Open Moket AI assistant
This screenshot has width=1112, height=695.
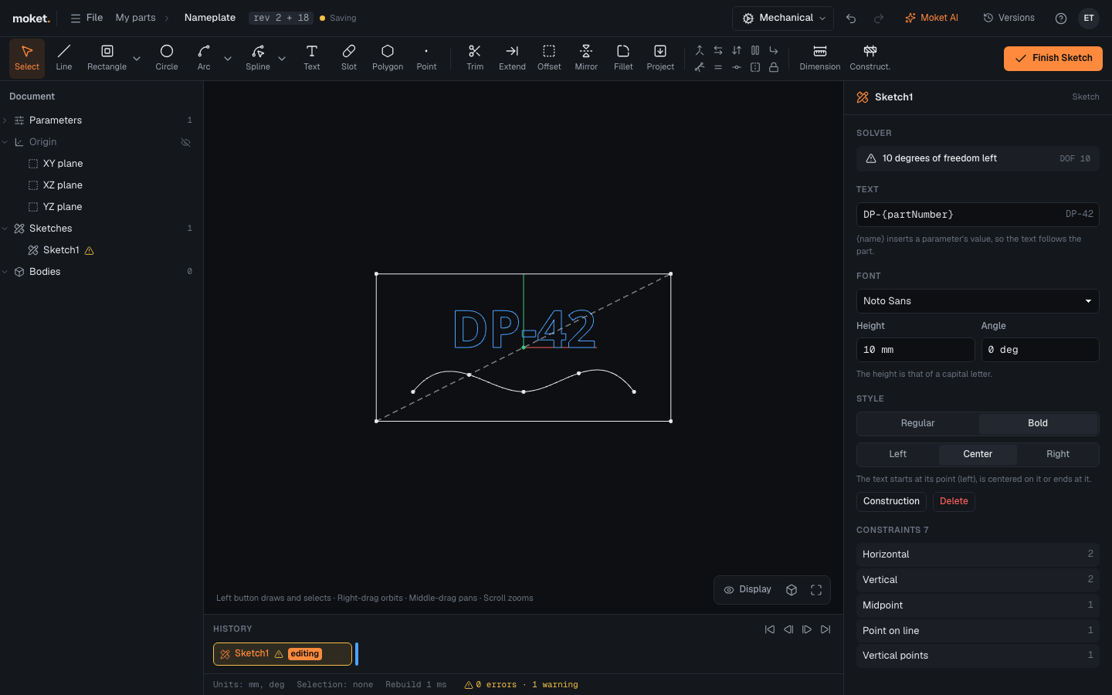931,18
